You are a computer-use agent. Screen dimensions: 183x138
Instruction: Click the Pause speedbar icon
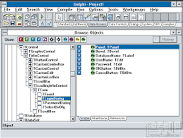click(x=49, y=17)
